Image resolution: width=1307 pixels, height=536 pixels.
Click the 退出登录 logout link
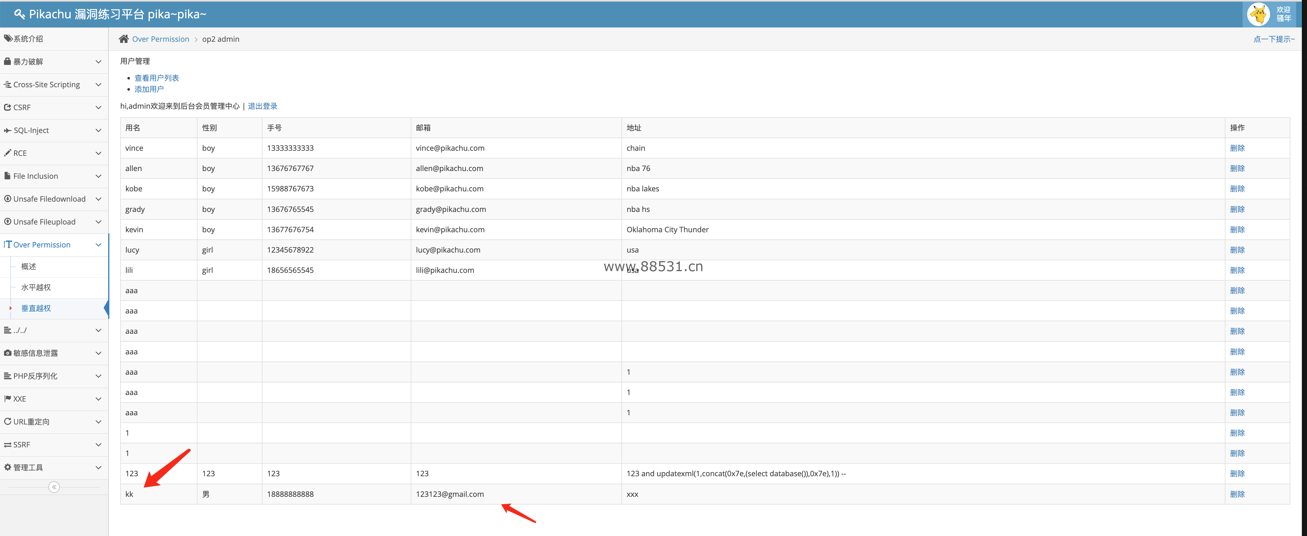(262, 106)
